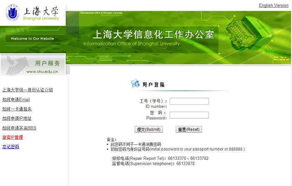Open the 如何一卡通挂失 link
Screen dimensions: 292x186
point(17,109)
